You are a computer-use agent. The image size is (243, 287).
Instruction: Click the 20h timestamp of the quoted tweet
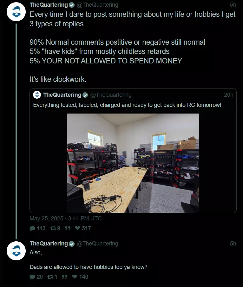coord(228,95)
